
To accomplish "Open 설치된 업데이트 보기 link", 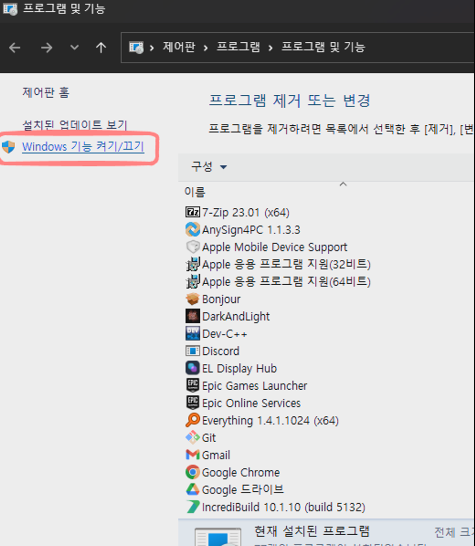I will [75, 124].
